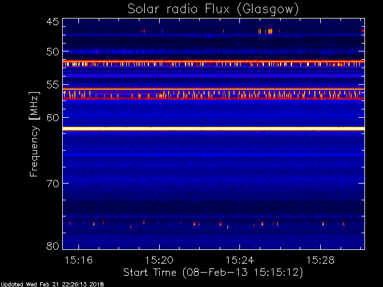The width and height of the screenshot is (383, 287).
Task: Click the 'Solar radio Flux (Glasgow)' title
Action: click(213, 10)
